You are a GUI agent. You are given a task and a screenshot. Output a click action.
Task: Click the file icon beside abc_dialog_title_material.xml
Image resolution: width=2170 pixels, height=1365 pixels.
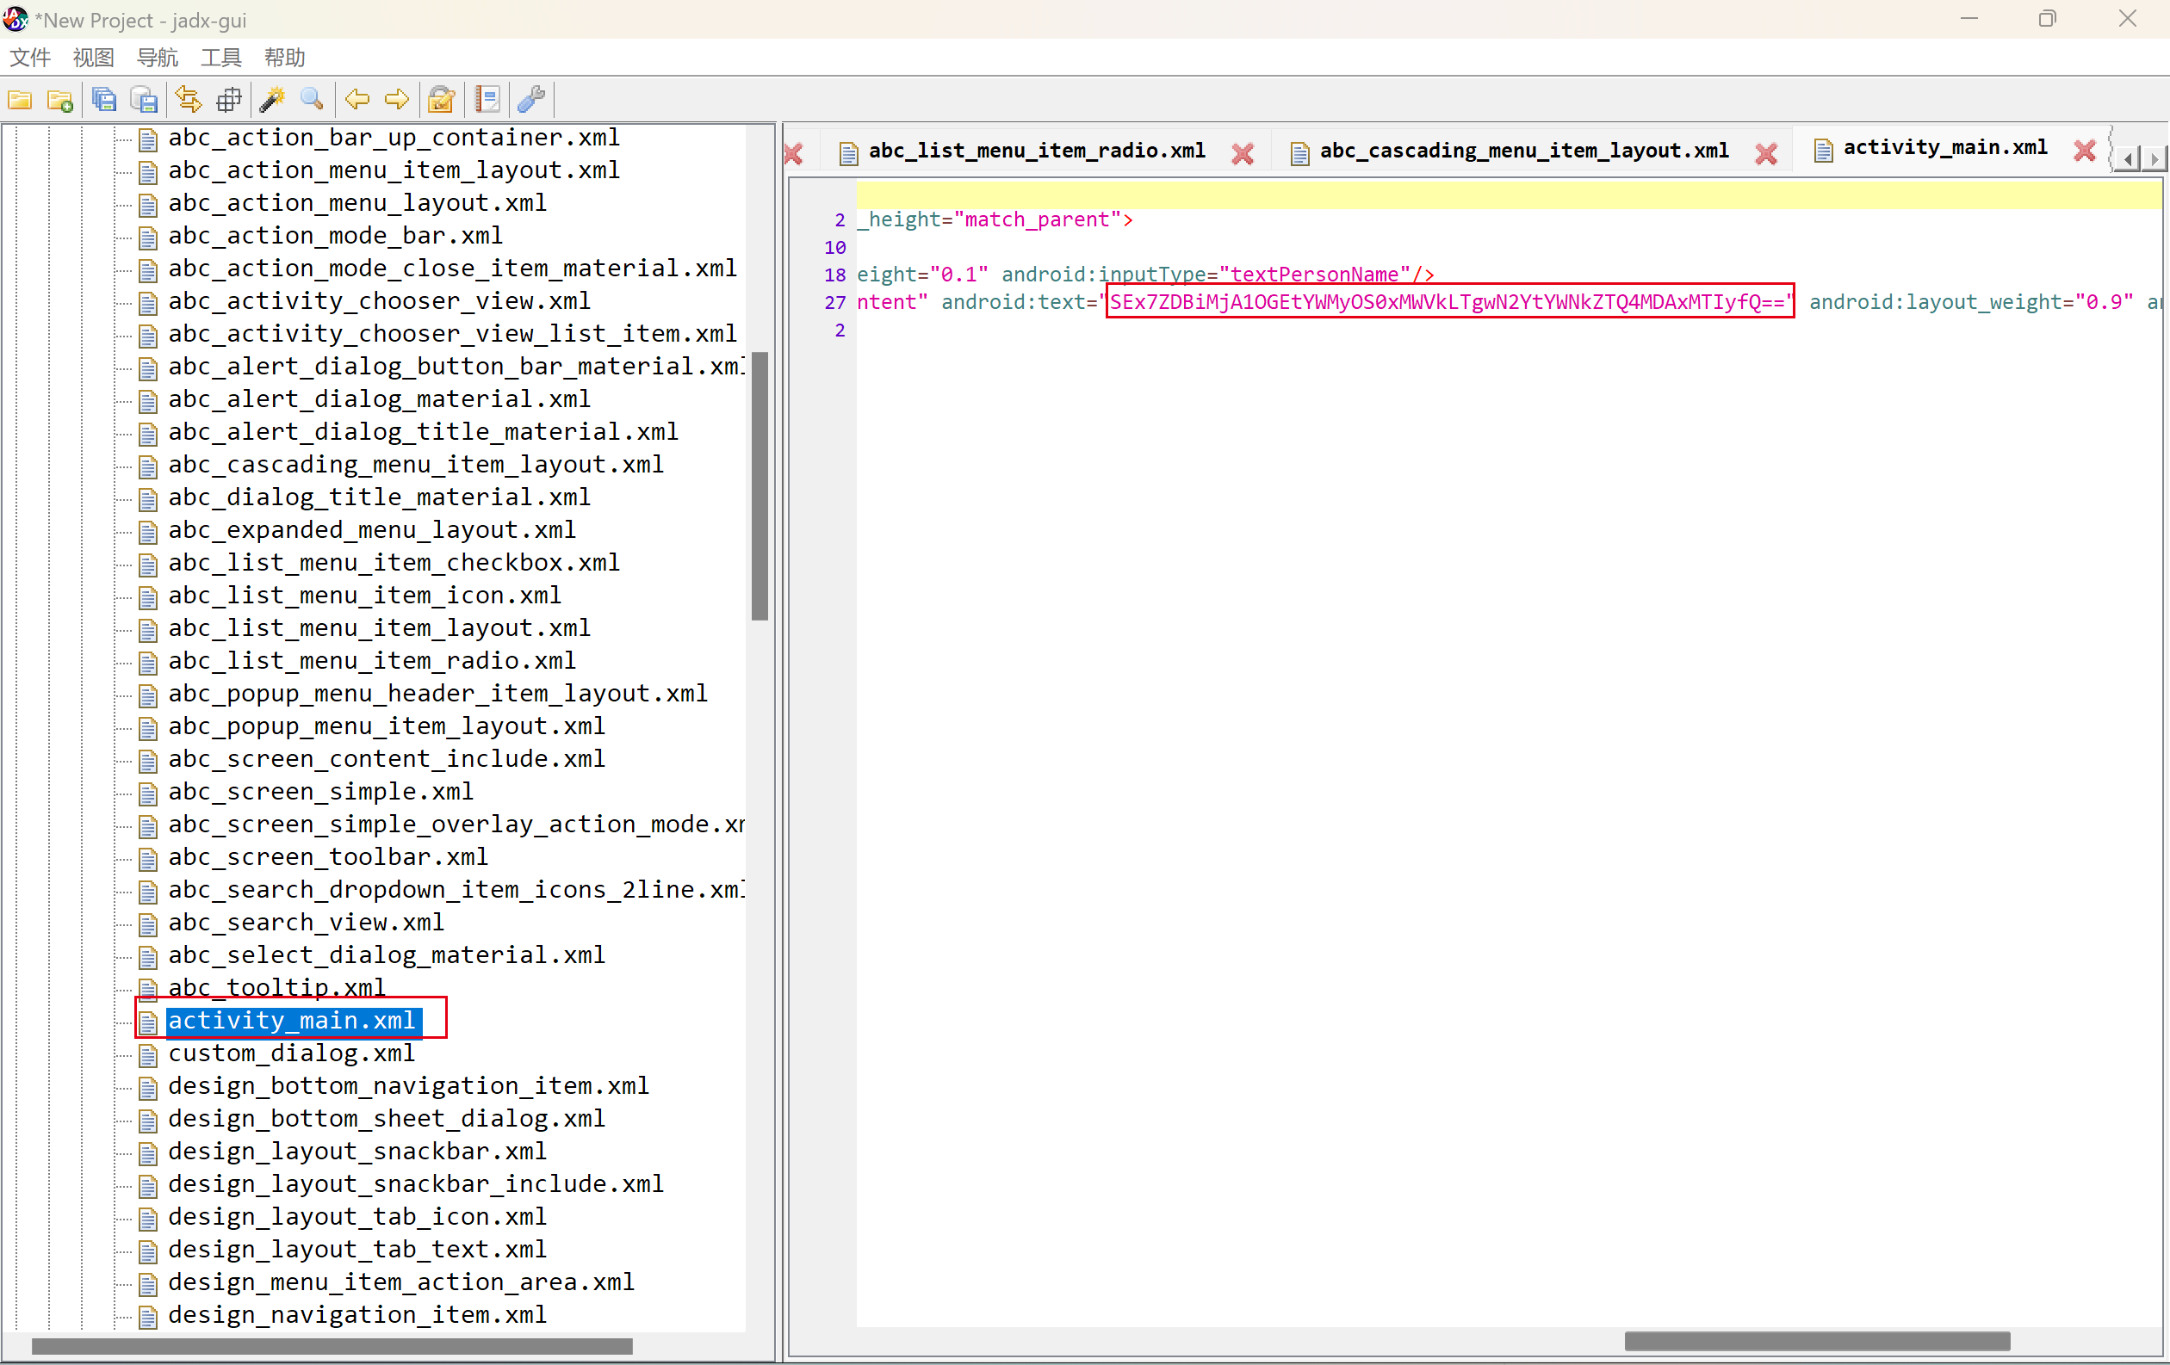[149, 499]
